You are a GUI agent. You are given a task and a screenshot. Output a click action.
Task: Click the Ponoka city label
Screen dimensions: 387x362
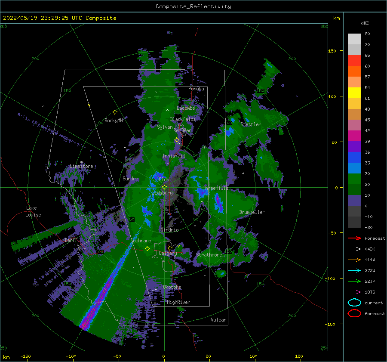click(196, 89)
